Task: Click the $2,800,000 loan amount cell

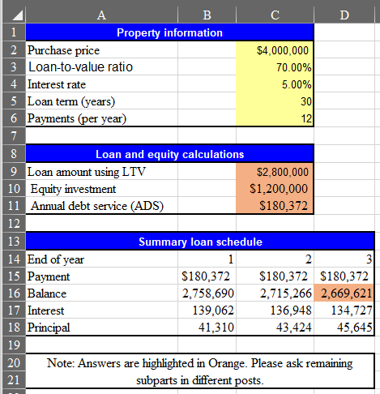Action: tap(275, 172)
